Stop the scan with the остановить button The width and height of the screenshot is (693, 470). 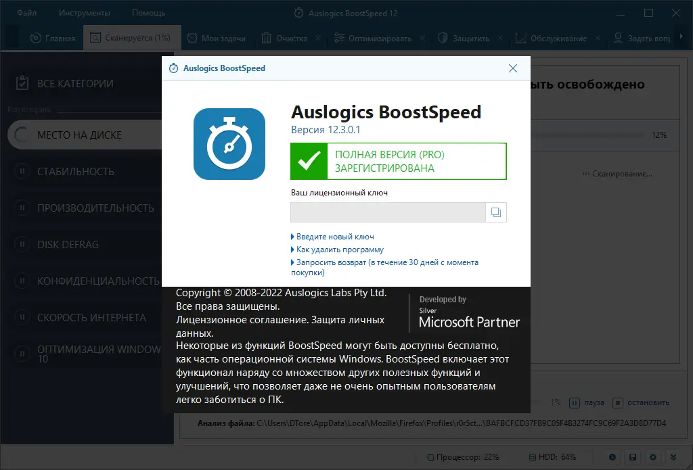pos(641,403)
